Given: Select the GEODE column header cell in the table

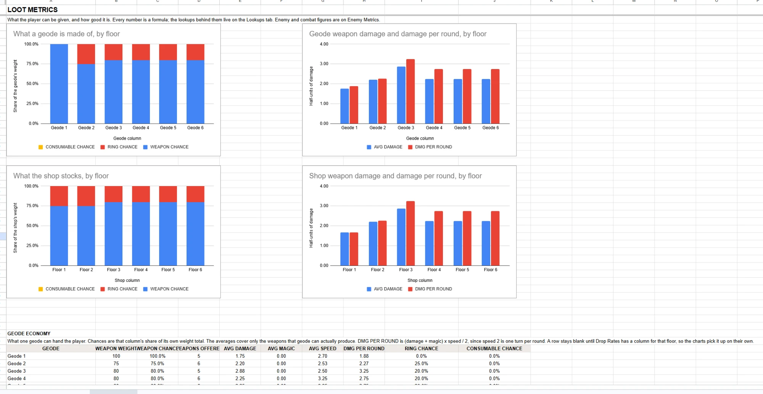Looking at the screenshot, I should [51, 349].
